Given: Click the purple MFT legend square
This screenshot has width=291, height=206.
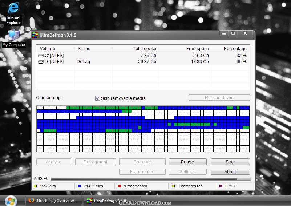Looking at the screenshot, I should click(221, 186).
